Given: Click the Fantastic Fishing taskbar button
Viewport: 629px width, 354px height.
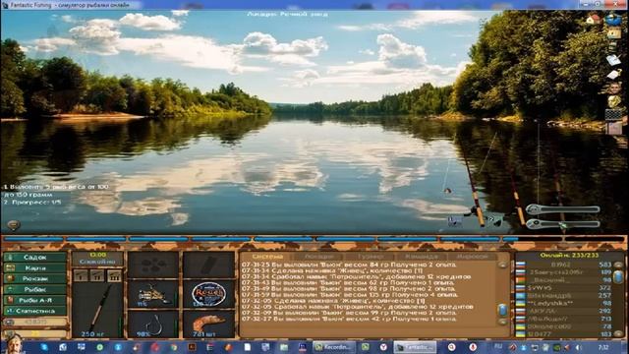Looking at the screenshot, I should click(415, 347).
